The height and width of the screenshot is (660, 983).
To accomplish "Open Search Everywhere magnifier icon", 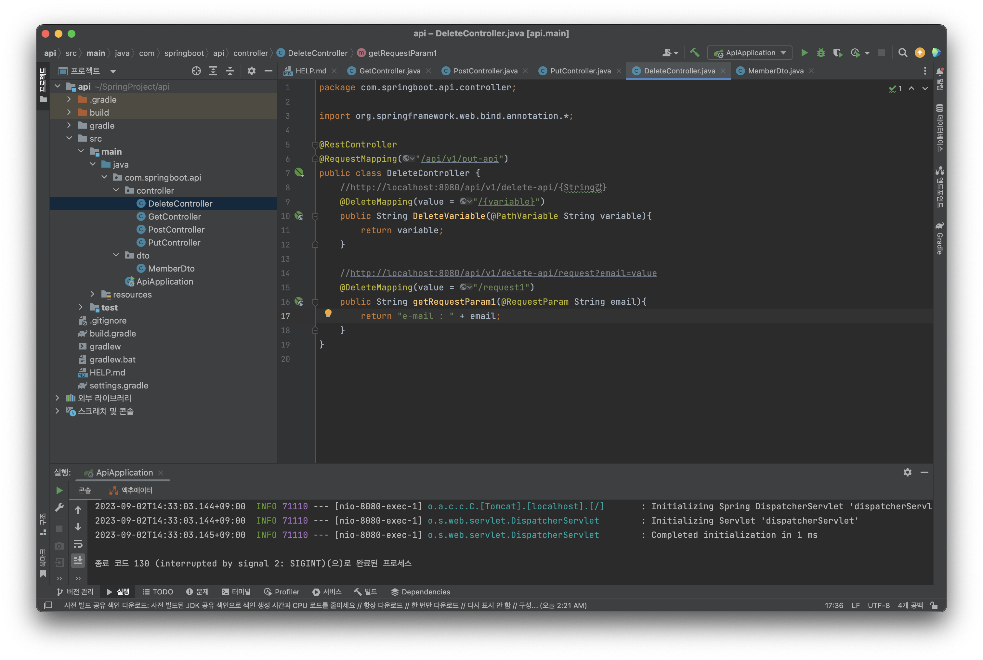I will [x=902, y=53].
